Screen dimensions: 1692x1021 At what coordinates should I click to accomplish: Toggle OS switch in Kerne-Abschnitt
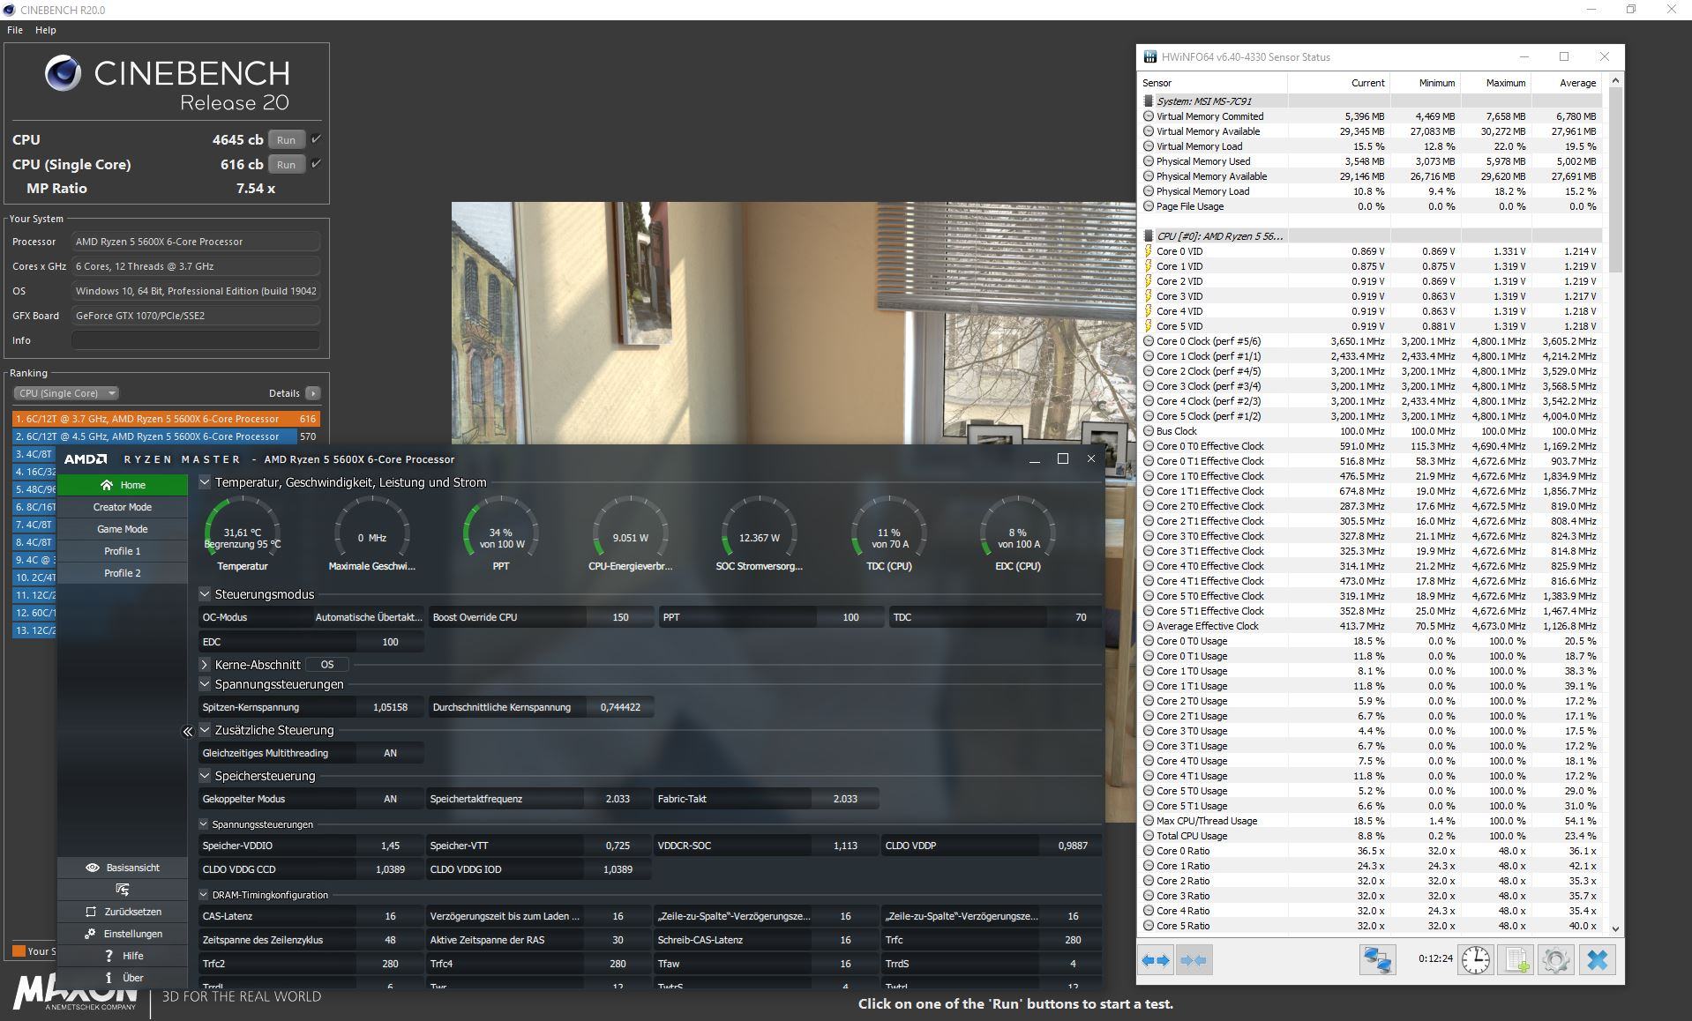[x=327, y=665]
